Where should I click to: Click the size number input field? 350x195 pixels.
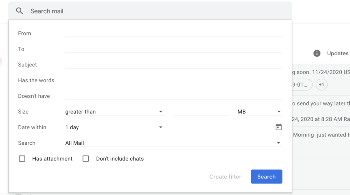tap(201, 111)
